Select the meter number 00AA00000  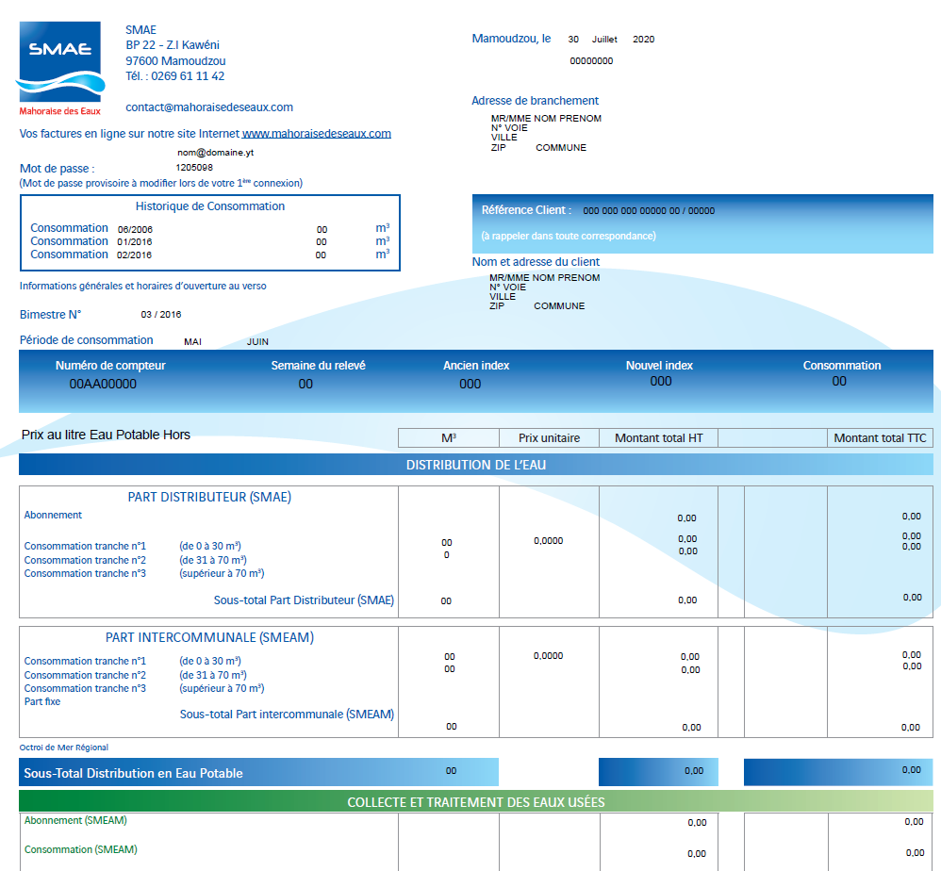103,384
